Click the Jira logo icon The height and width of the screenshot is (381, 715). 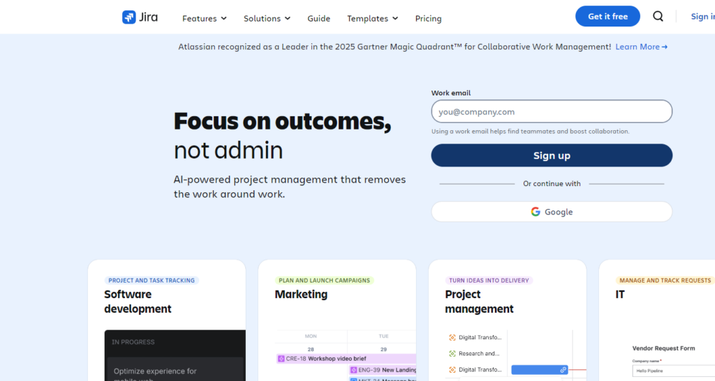(129, 17)
